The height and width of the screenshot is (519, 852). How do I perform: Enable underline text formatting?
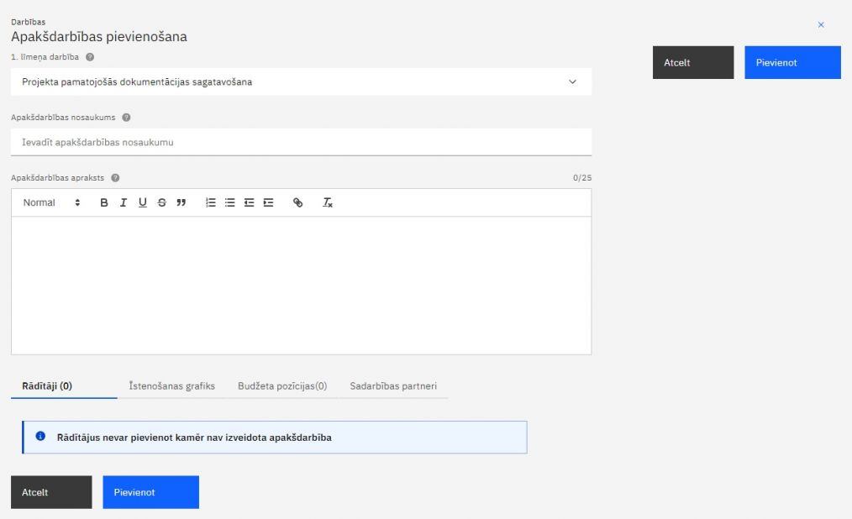143,202
